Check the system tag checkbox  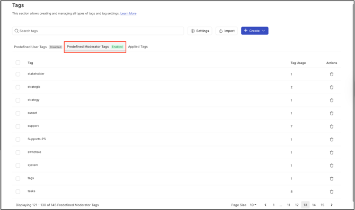(x=18, y=166)
